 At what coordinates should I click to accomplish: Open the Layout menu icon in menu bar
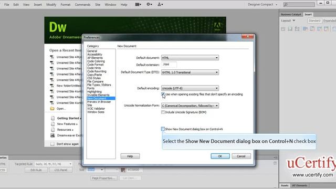(x=138, y=4)
